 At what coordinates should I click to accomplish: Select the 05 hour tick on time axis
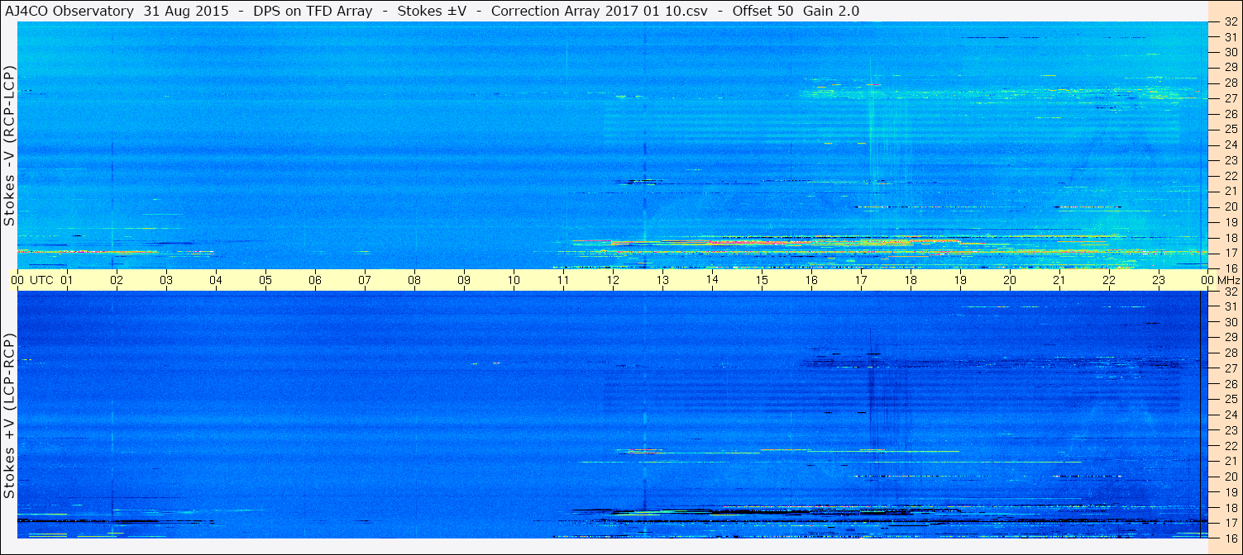click(265, 280)
